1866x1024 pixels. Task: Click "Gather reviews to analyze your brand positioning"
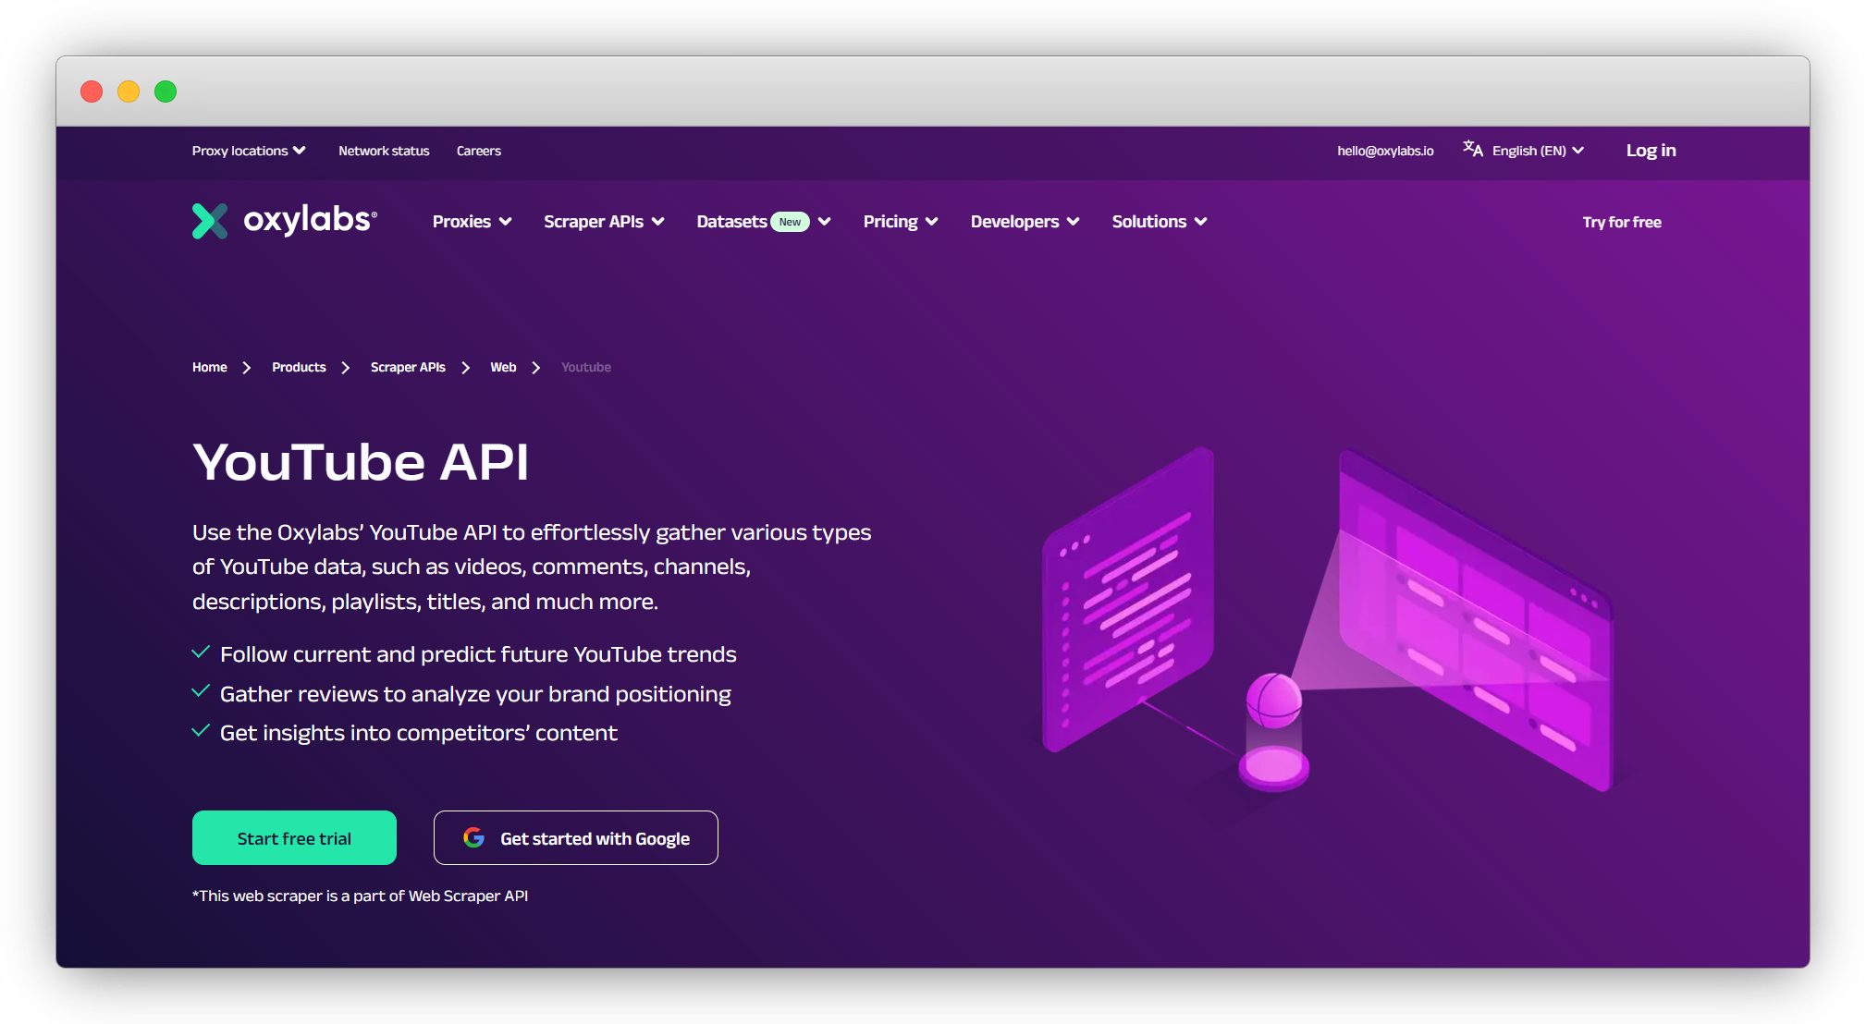(x=475, y=694)
